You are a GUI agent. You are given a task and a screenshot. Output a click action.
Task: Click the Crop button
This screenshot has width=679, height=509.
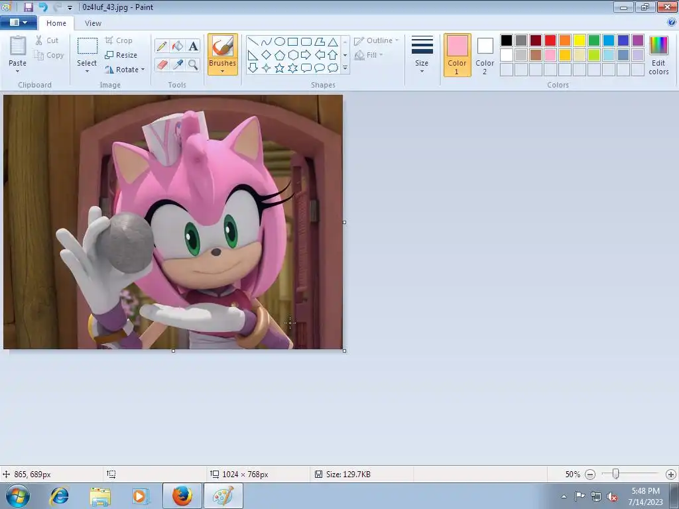pyautogui.click(x=119, y=40)
